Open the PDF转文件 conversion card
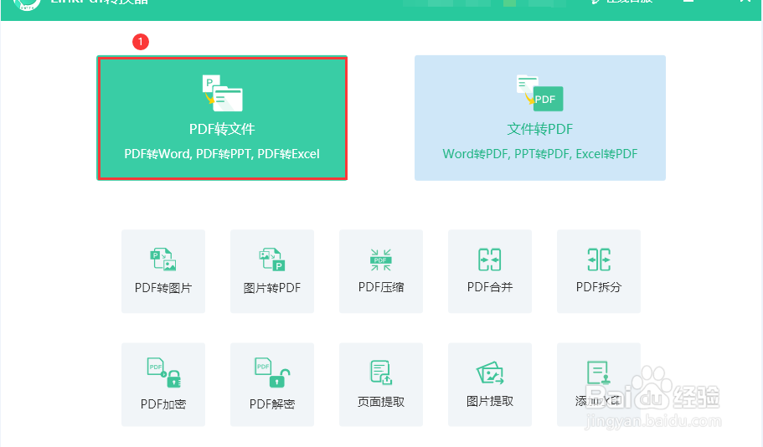The height and width of the screenshot is (447, 763). tap(222, 118)
